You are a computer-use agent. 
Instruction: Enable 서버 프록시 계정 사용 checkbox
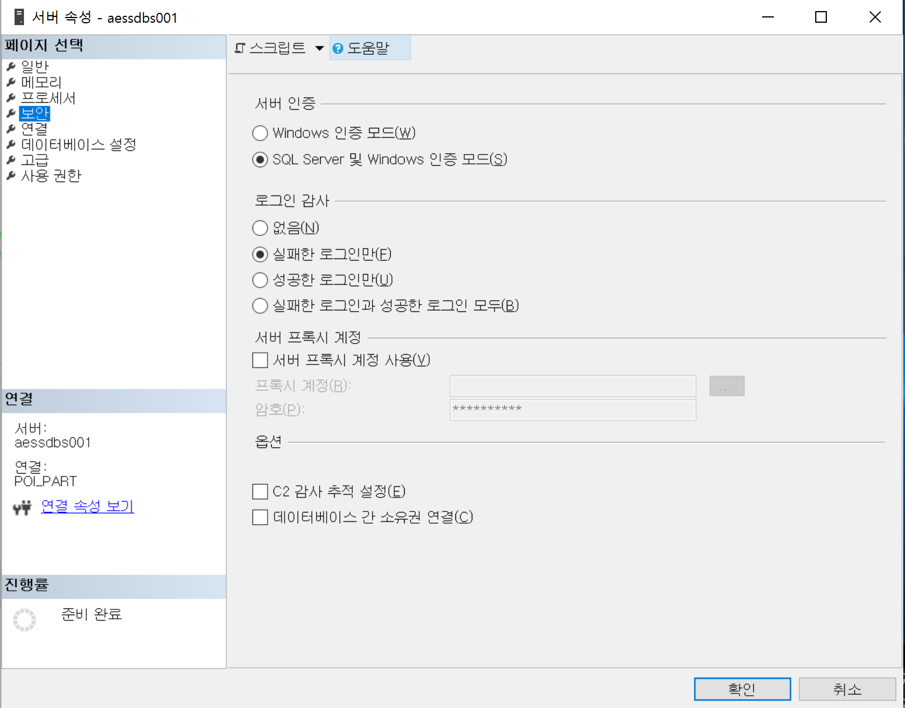pos(260,360)
